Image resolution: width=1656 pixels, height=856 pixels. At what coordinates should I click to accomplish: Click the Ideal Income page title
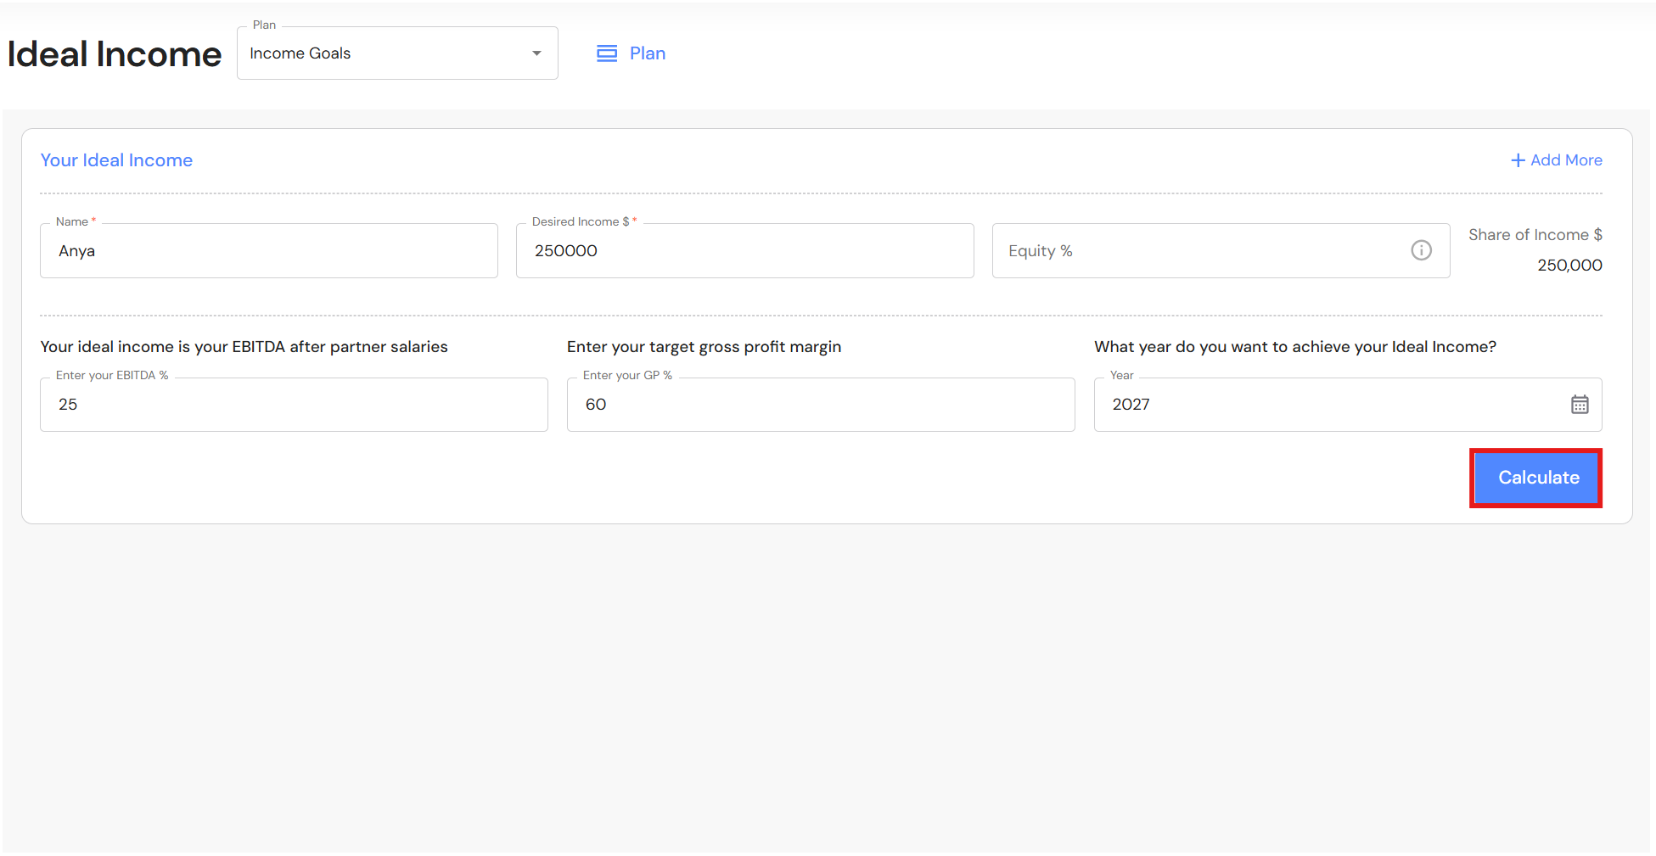(115, 54)
